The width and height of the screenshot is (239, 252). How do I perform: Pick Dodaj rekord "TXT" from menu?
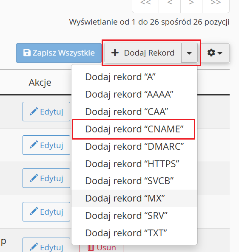tap(134, 233)
